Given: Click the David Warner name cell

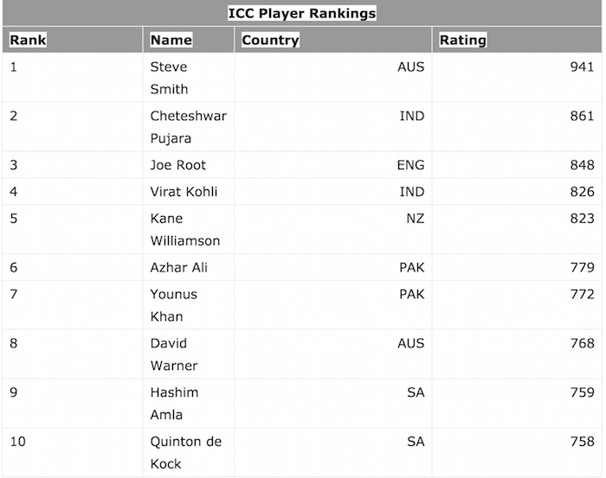Looking at the screenshot, I should (173, 354).
